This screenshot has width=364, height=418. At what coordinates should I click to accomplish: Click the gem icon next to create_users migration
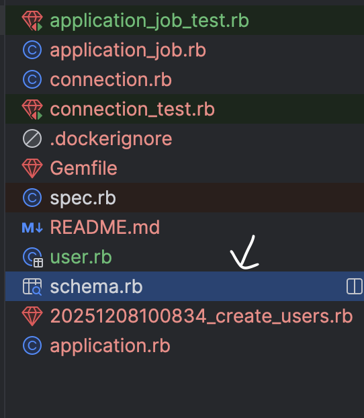[32, 316]
